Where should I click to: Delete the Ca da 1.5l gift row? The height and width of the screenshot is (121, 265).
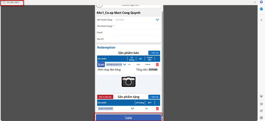(x=157, y=108)
